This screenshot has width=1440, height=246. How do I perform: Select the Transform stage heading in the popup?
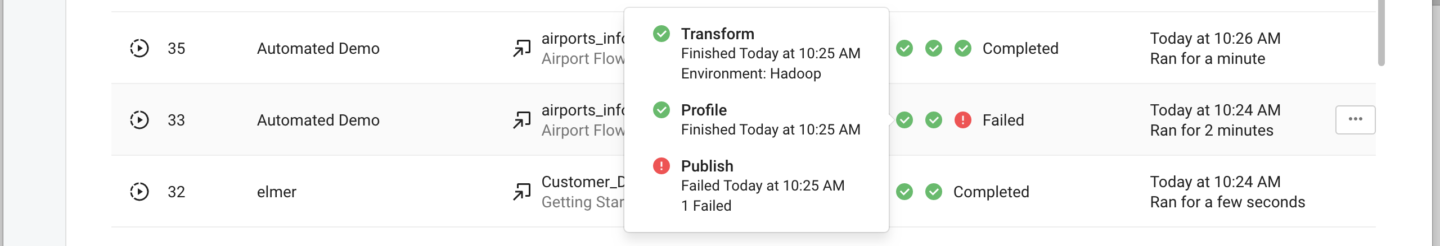(x=717, y=34)
